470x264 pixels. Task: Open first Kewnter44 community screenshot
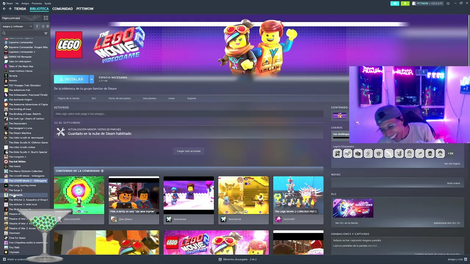pos(188,195)
